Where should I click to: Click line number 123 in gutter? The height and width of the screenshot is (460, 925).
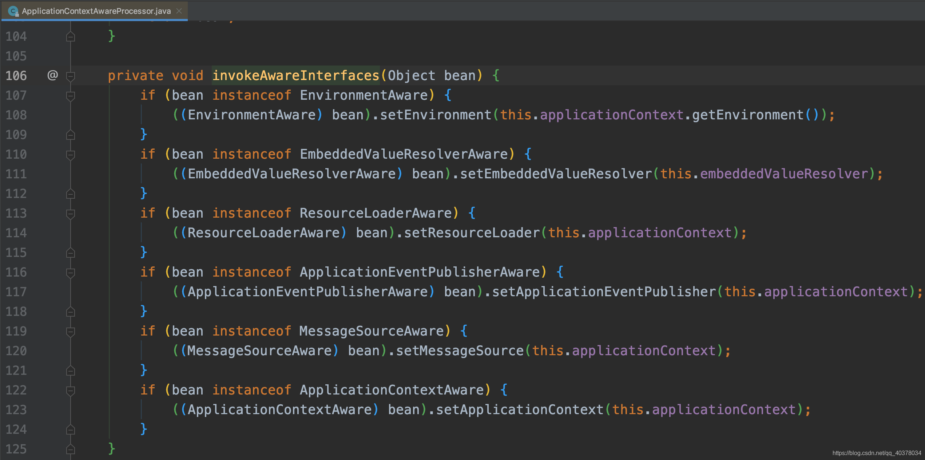point(16,410)
